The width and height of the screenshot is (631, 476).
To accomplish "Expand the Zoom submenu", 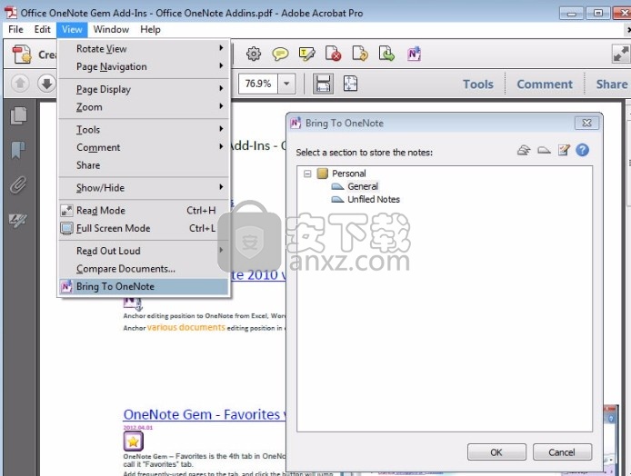I will (x=144, y=107).
